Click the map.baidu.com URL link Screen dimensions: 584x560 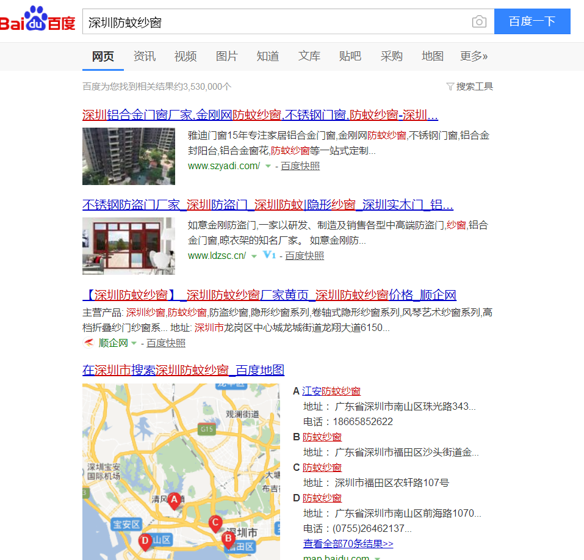pyautogui.click(x=336, y=558)
